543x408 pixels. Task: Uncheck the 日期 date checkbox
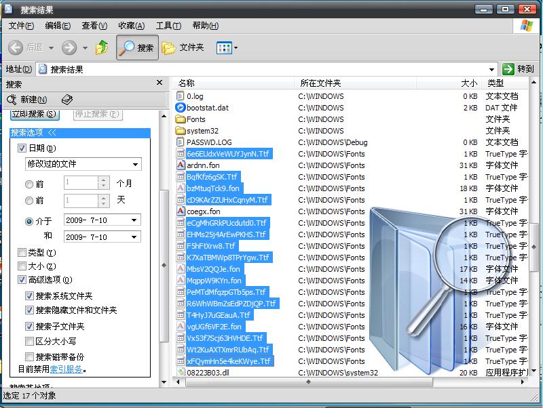[x=22, y=148]
